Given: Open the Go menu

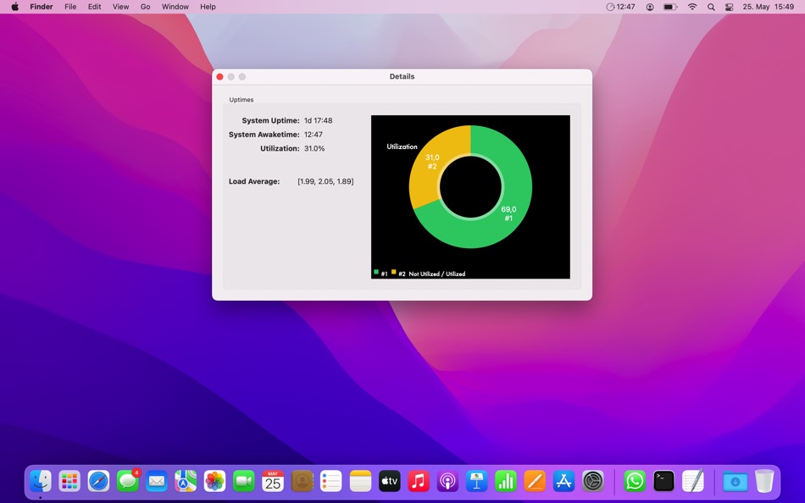Looking at the screenshot, I should click(145, 7).
